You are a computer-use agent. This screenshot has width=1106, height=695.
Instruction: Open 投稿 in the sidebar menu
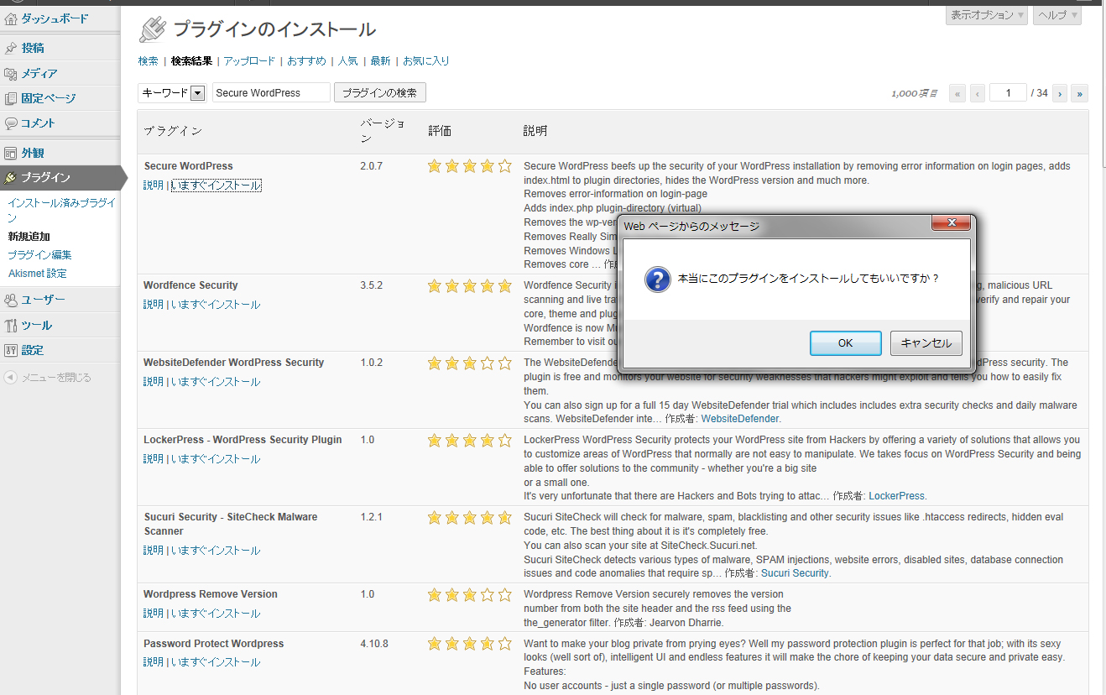click(x=33, y=48)
